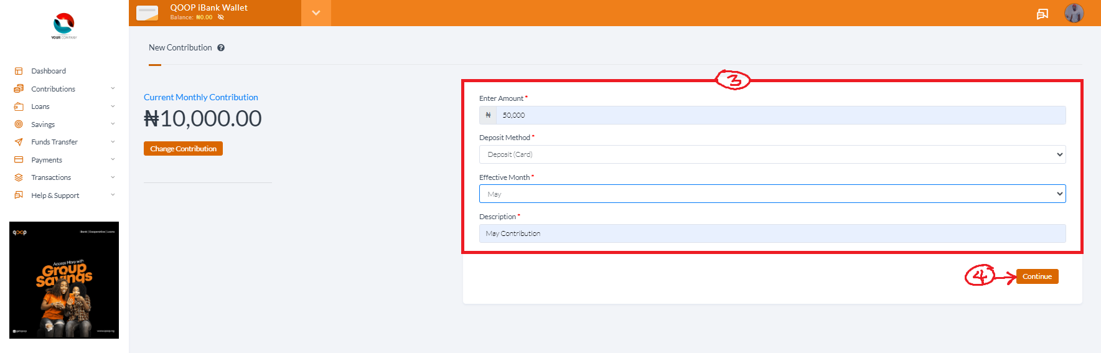
Task: Open the messages icon in top bar
Action: 1042,14
